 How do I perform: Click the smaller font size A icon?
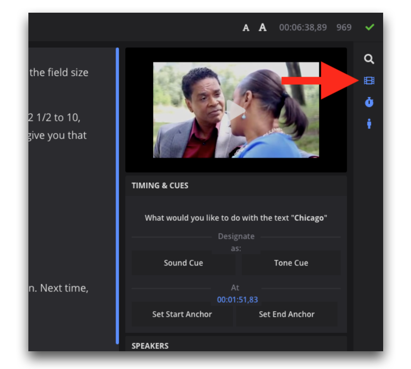pos(246,28)
